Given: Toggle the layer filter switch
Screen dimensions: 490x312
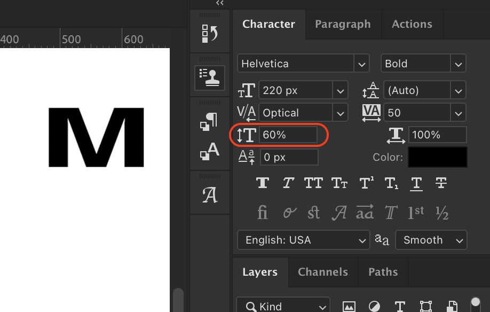Looking at the screenshot, I should pos(475,304).
